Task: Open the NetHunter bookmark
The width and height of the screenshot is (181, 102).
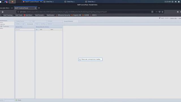Action: pos(49,15)
